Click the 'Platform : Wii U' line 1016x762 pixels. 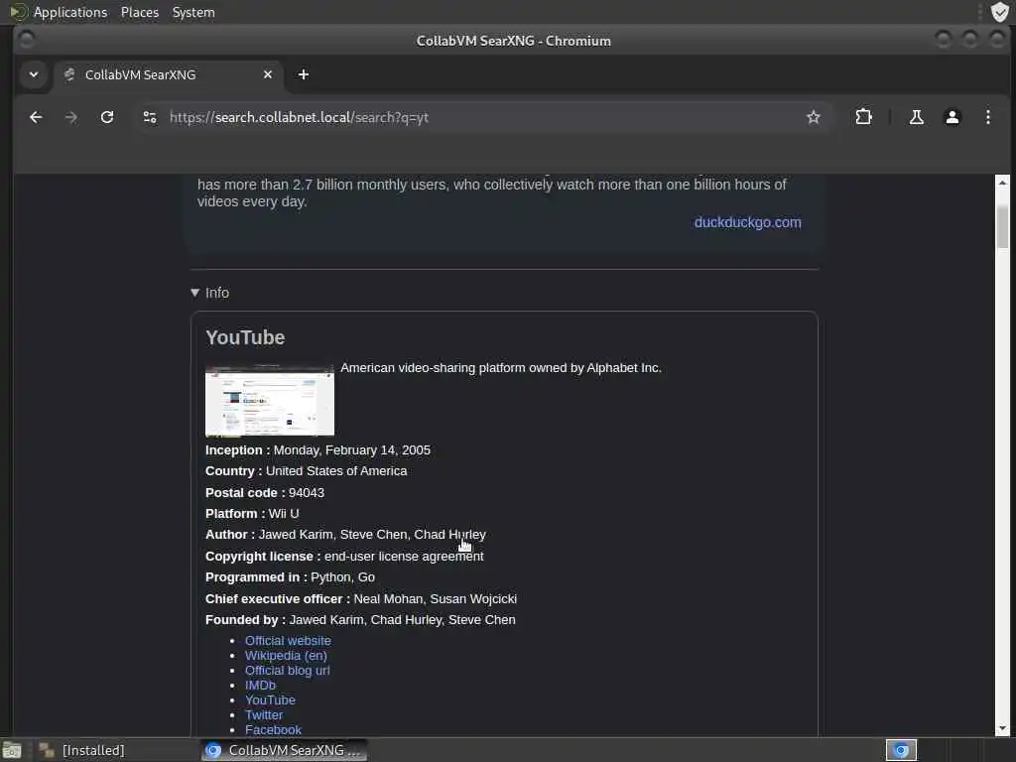tap(252, 513)
